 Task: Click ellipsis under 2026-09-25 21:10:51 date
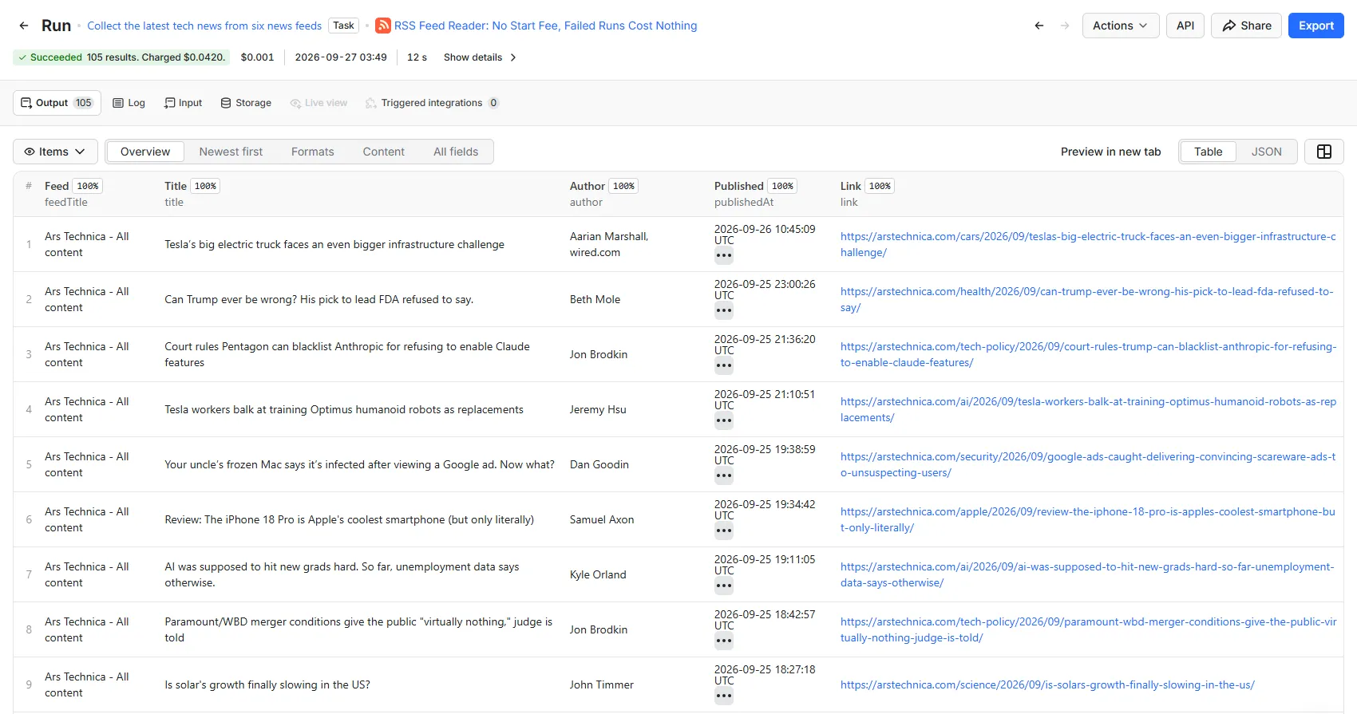click(x=724, y=421)
